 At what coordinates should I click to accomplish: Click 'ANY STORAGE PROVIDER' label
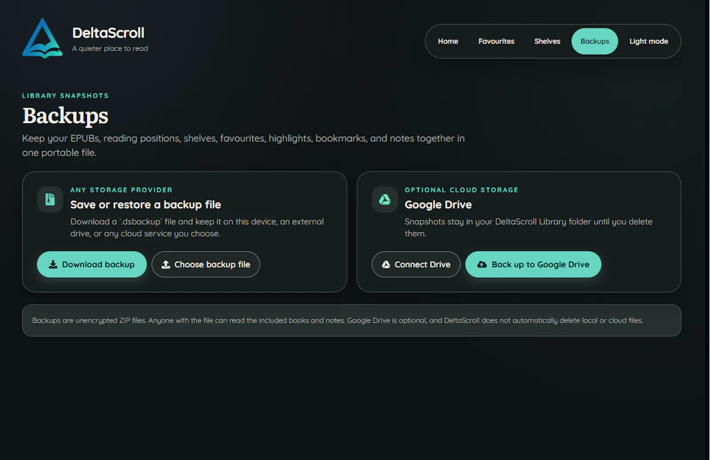[121, 190]
